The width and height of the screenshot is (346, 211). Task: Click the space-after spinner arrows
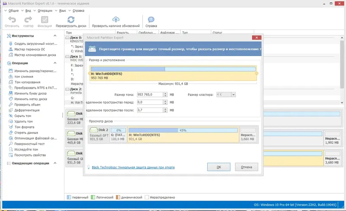(x=165, y=110)
